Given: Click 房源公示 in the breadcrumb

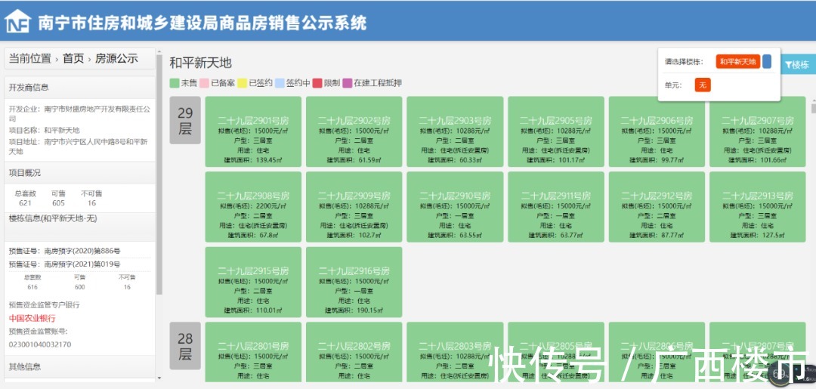Looking at the screenshot, I should pyautogui.click(x=116, y=58).
